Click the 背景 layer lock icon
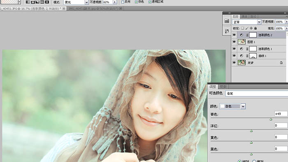This screenshot has width=288, height=162. pyautogui.click(x=281, y=63)
